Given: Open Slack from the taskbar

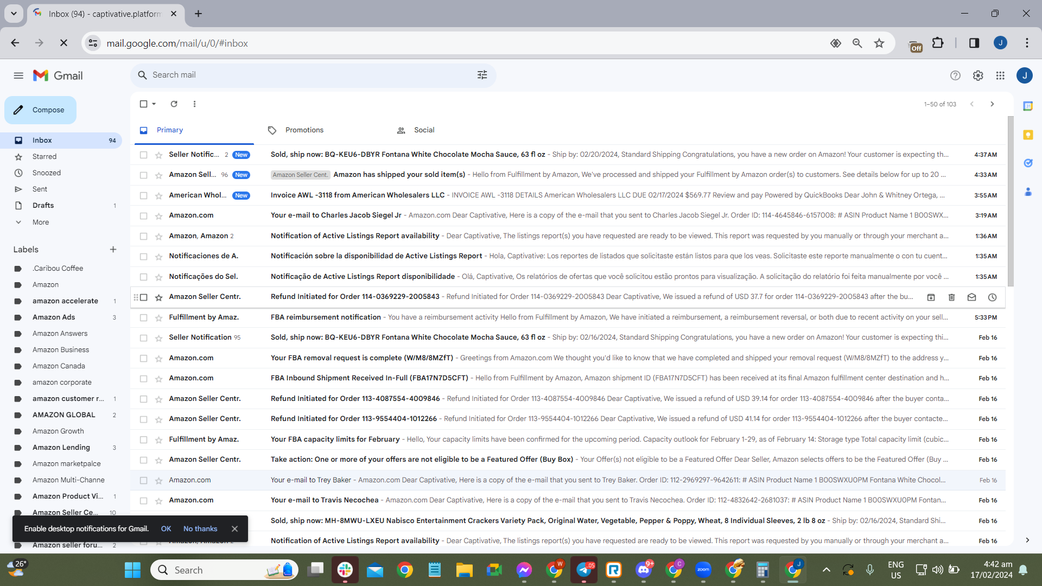Looking at the screenshot, I should click(x=345, y=570).
